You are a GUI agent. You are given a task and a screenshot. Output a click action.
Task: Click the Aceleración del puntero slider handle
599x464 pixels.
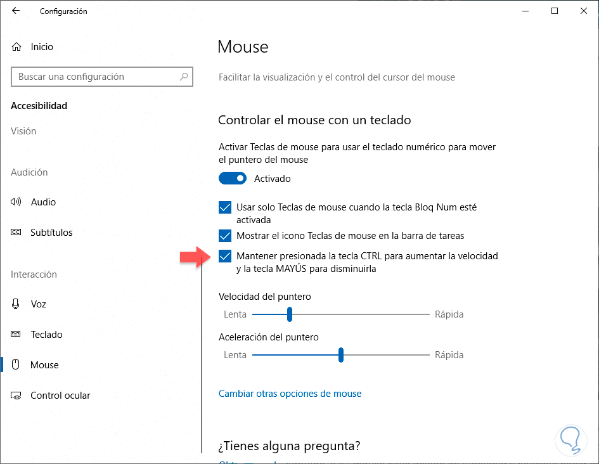pos(341,355)
